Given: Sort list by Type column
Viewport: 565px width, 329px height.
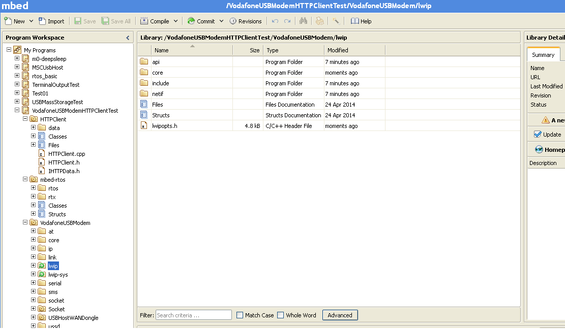Looking at the screenshot, I should tap(293, 50).
